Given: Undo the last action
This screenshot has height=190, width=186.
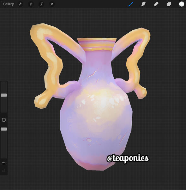Looking at the screenshot, I should 4,163.
